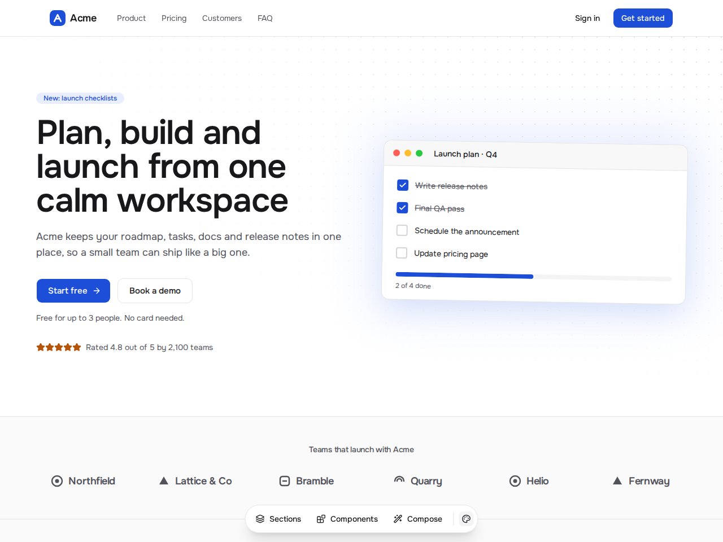Click the New: launch checklists badge
This screenshot has width=723, height=542.
80,98
